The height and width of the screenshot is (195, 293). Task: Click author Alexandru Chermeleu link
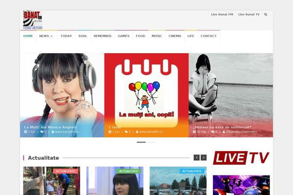[241, 132]
